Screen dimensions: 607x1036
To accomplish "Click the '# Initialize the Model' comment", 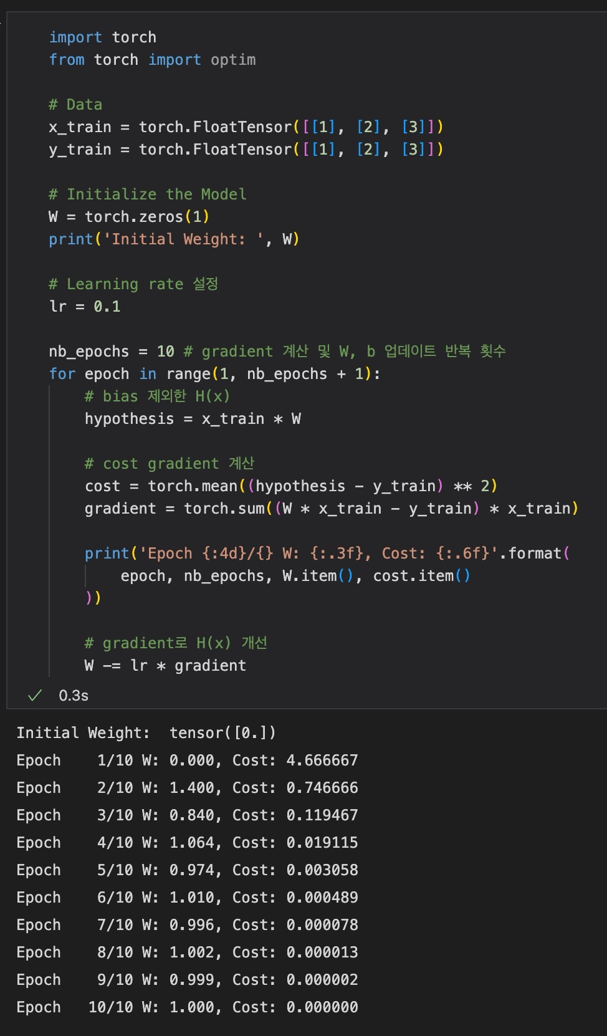I will point(148,194).
